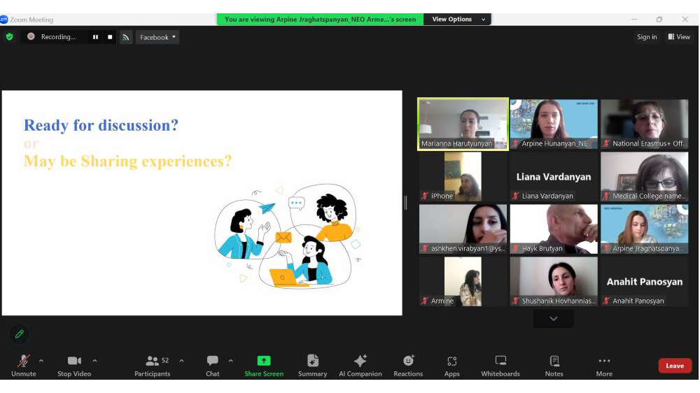Unmute the microphone
This screenshot has height=393, width=700.
click(x=24, y=365)
